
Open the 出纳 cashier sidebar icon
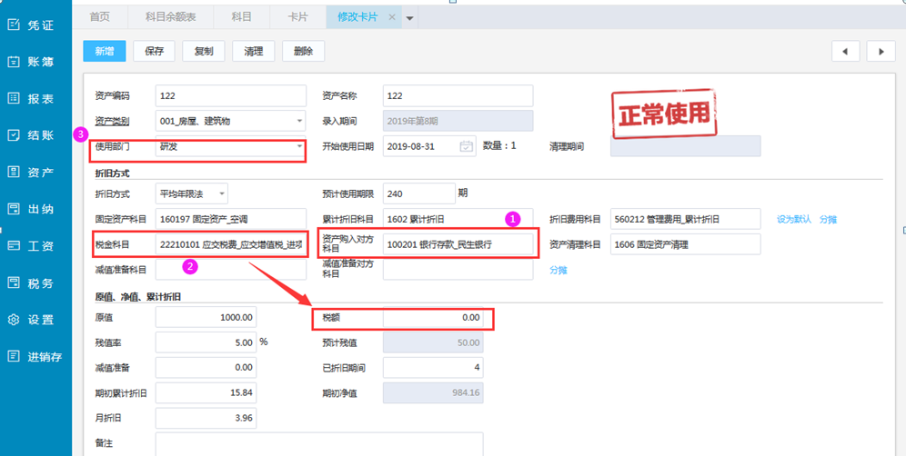(14, 209)
